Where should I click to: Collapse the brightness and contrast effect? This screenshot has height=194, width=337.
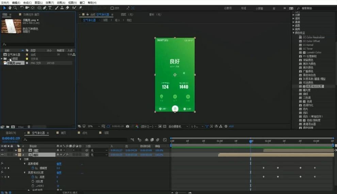[25, 173]
